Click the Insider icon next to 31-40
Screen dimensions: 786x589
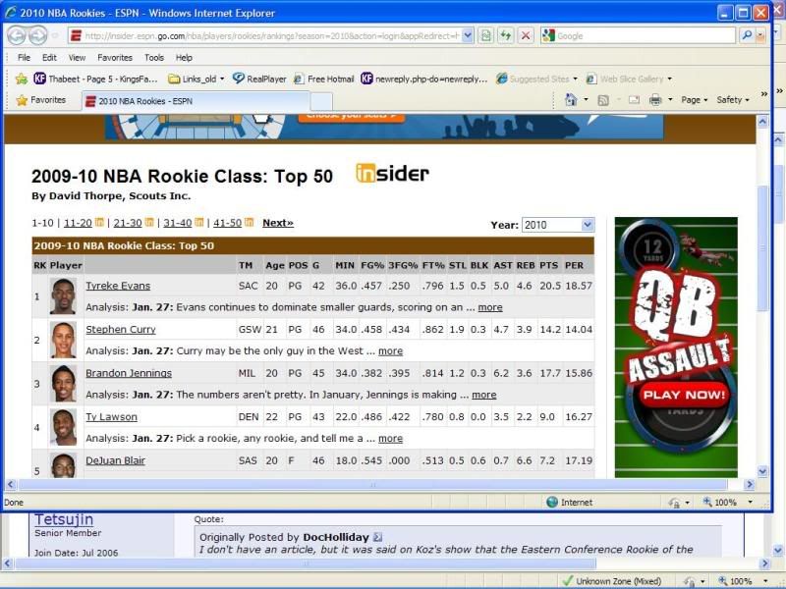[x=199, y=223]
